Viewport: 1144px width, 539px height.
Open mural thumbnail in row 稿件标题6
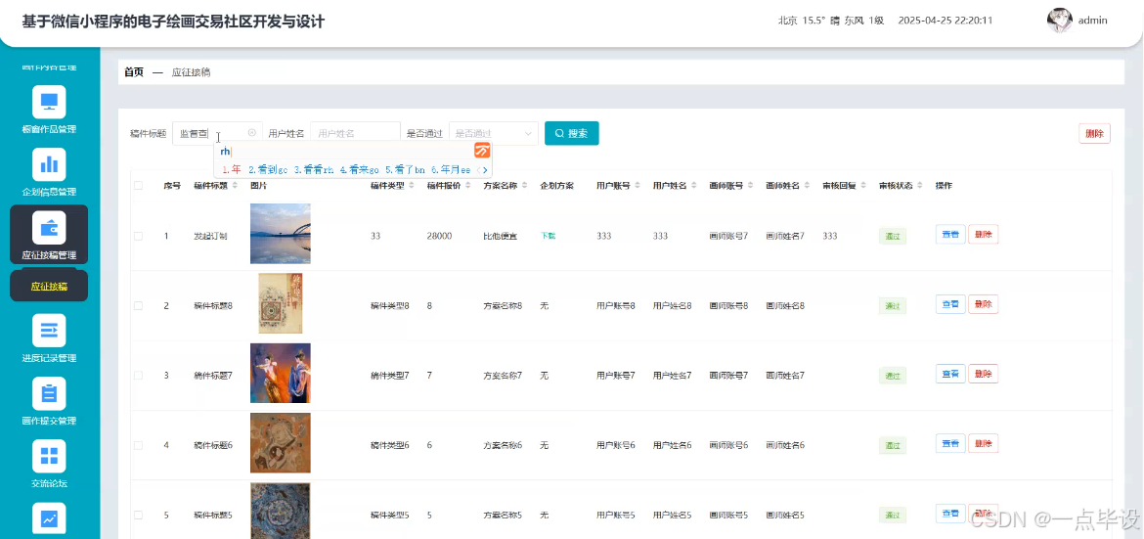point(281,442)
